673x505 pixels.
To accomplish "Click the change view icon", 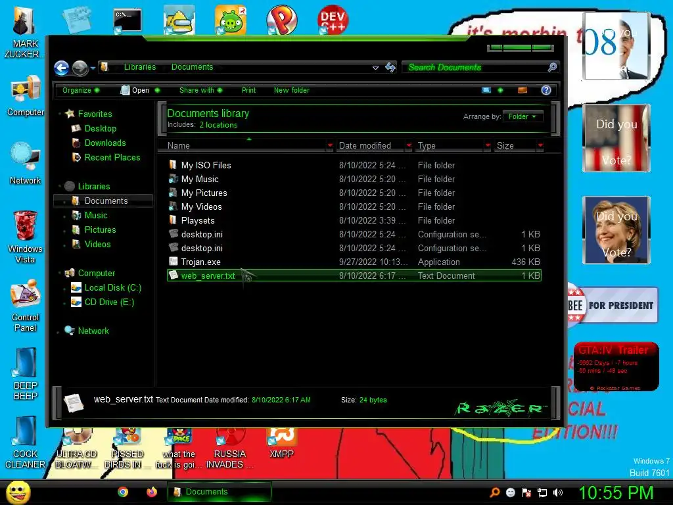I will coord(486,90).
